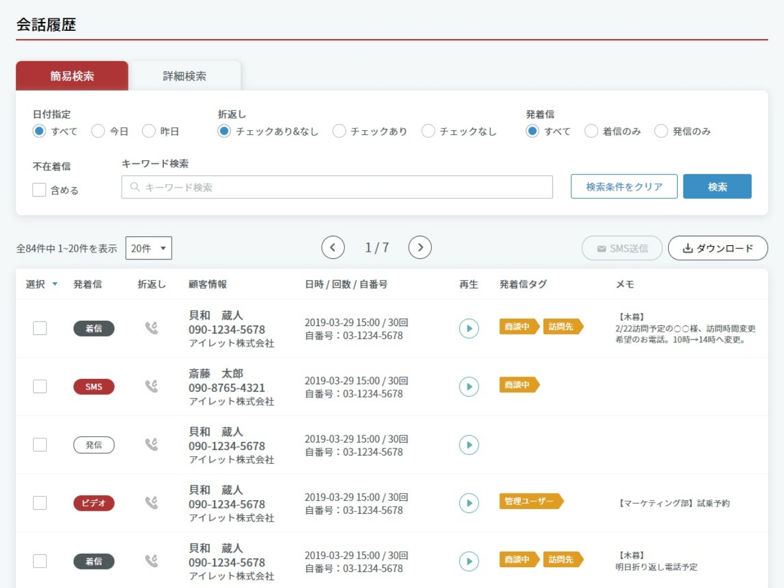Click 管理ユーザー tag in ビデオ row
This screenshot has height=588, width=784.
[530, 502]
